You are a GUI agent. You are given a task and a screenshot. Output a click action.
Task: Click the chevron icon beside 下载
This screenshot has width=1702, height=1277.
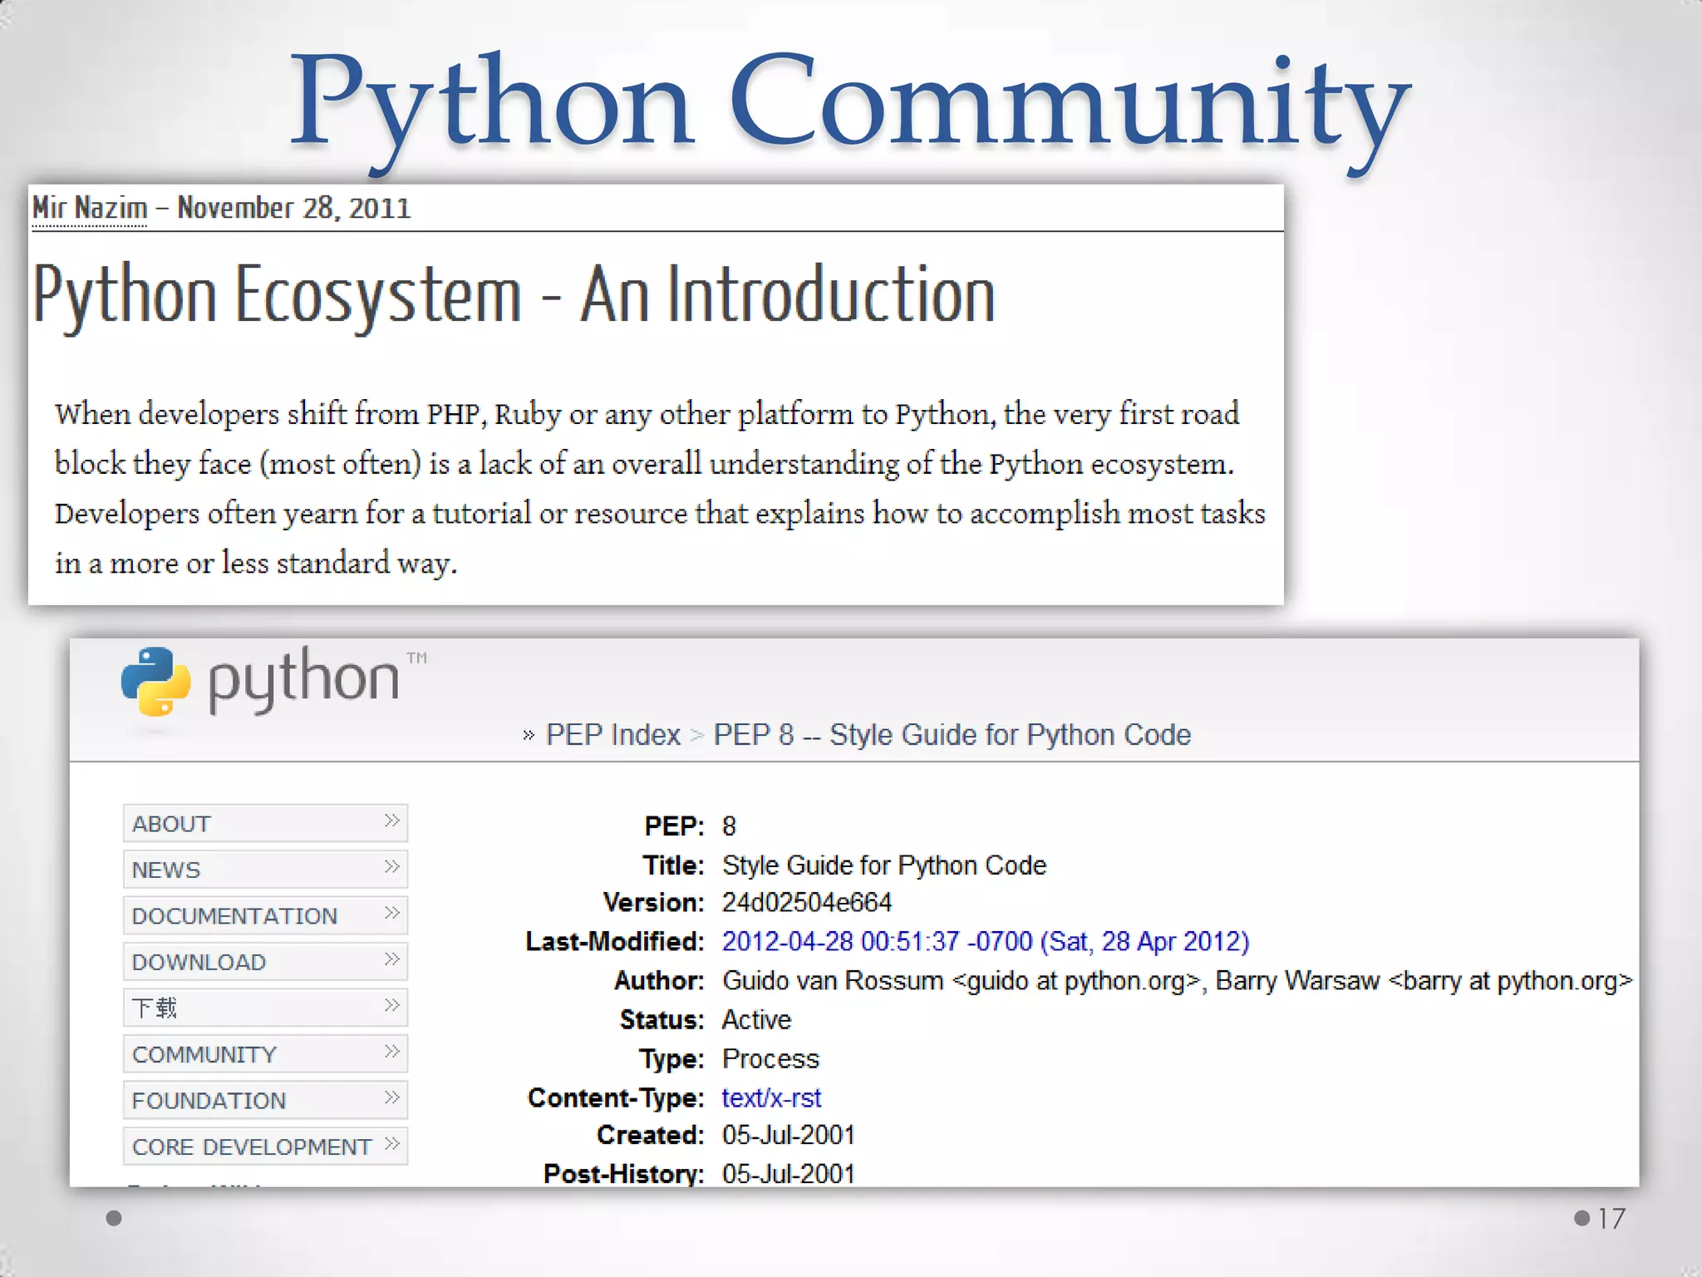pos(391,1006)
